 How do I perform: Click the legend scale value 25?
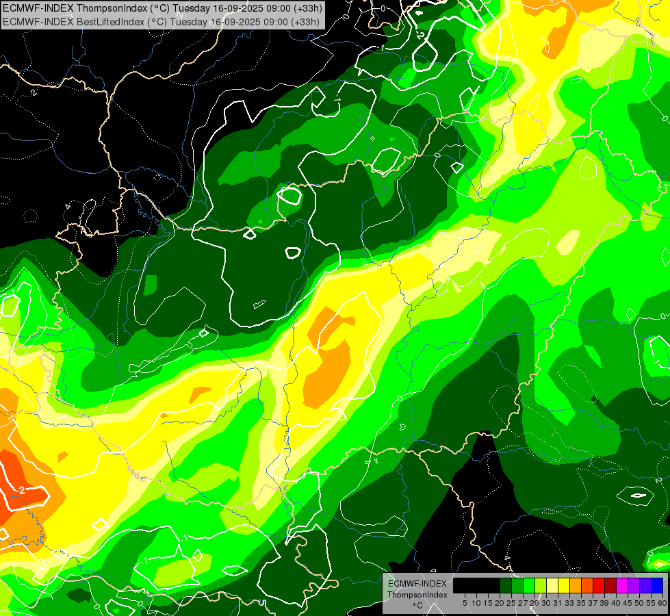(x=511, y=603)
